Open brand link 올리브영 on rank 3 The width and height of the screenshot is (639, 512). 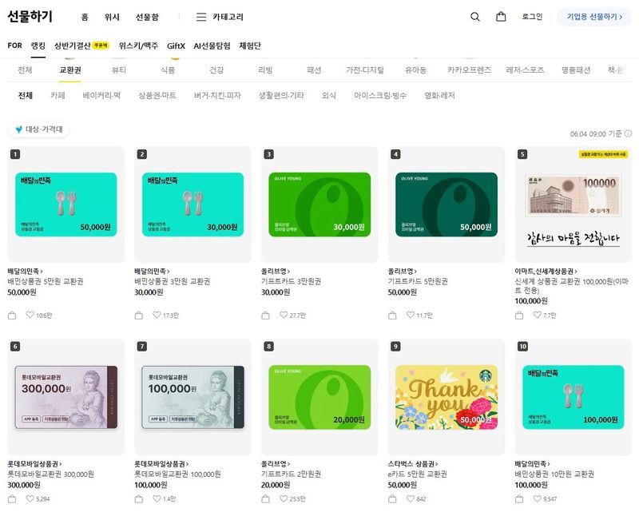click(x=276, y=271)
